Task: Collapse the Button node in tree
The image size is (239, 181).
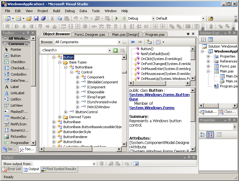Action: click(54, 57)
